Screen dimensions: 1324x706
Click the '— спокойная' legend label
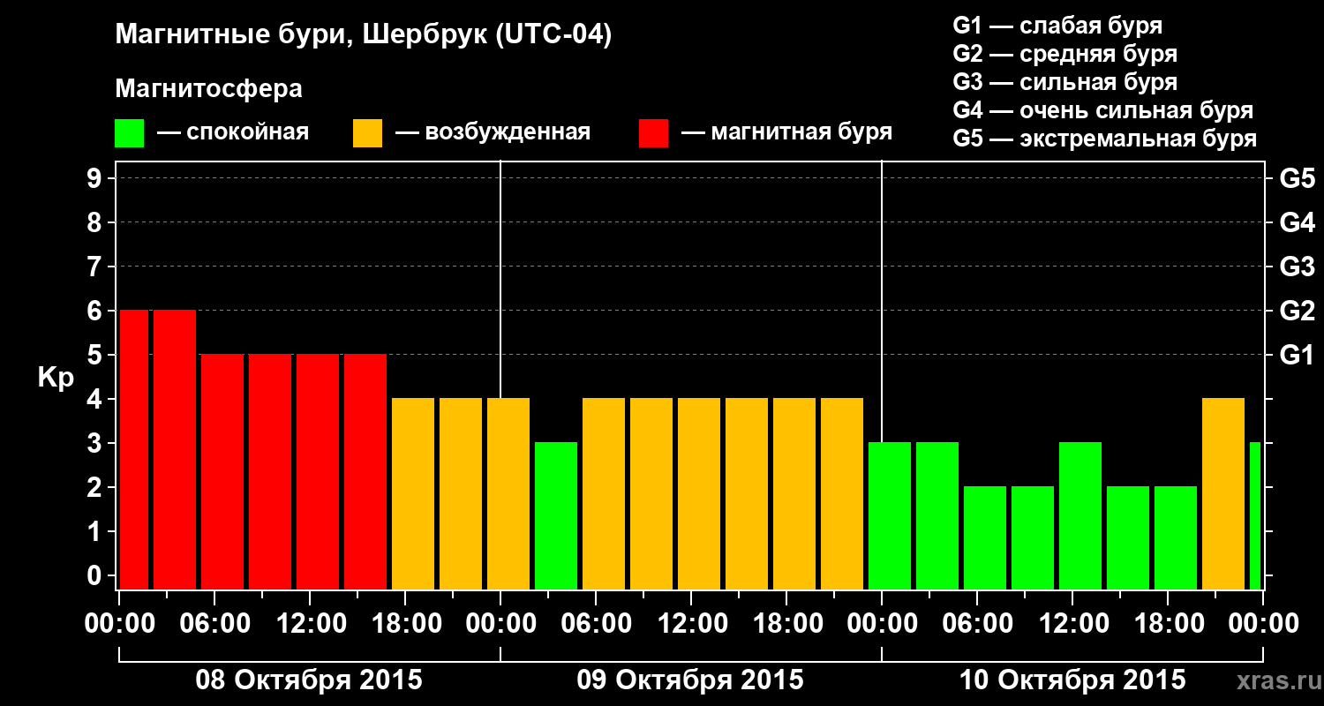click(233, 132)
